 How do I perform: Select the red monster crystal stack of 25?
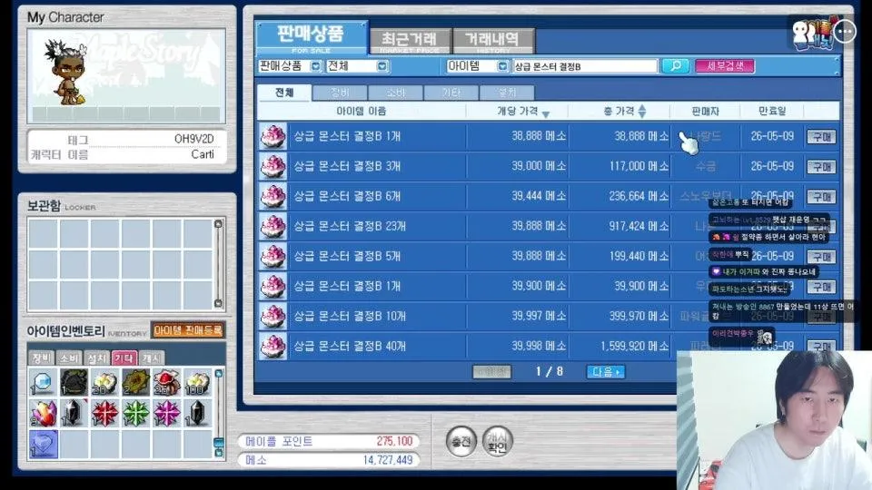(x=167, y=382)
